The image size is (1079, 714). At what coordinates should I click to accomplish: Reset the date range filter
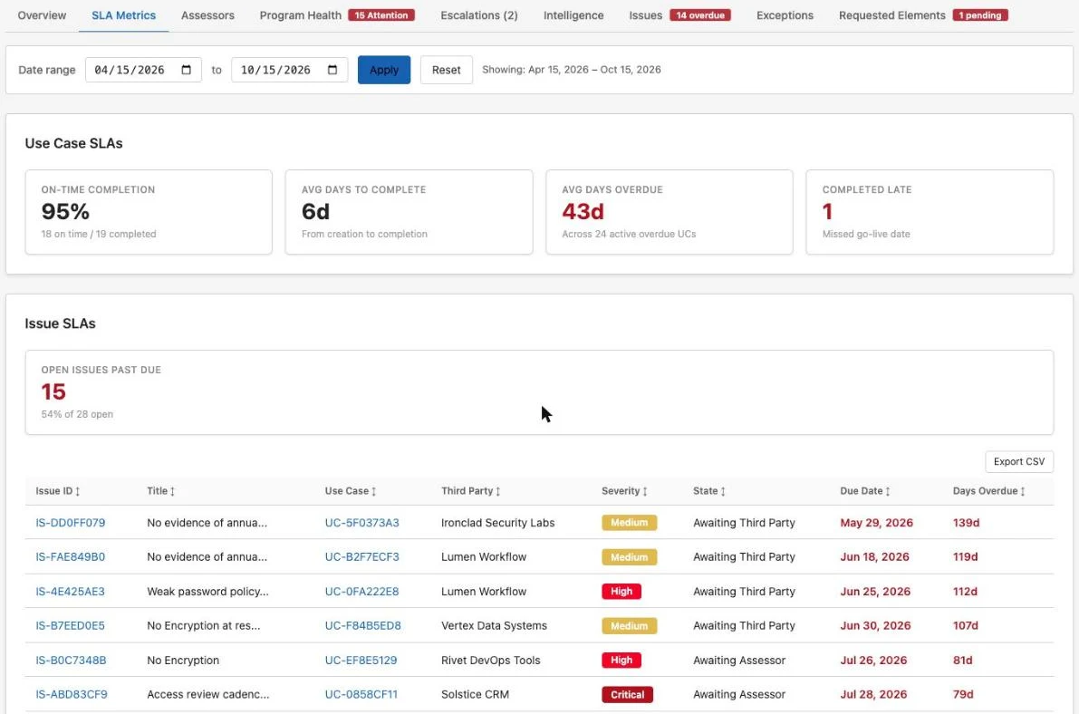(446, 70)
